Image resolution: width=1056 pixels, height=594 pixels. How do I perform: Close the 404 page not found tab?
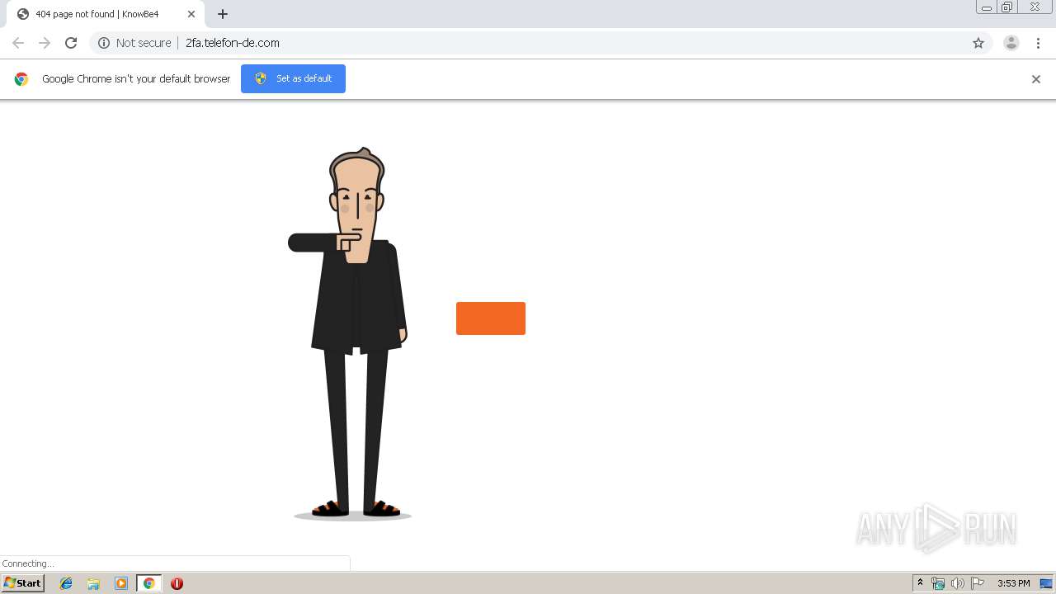[x=191, y=14]
